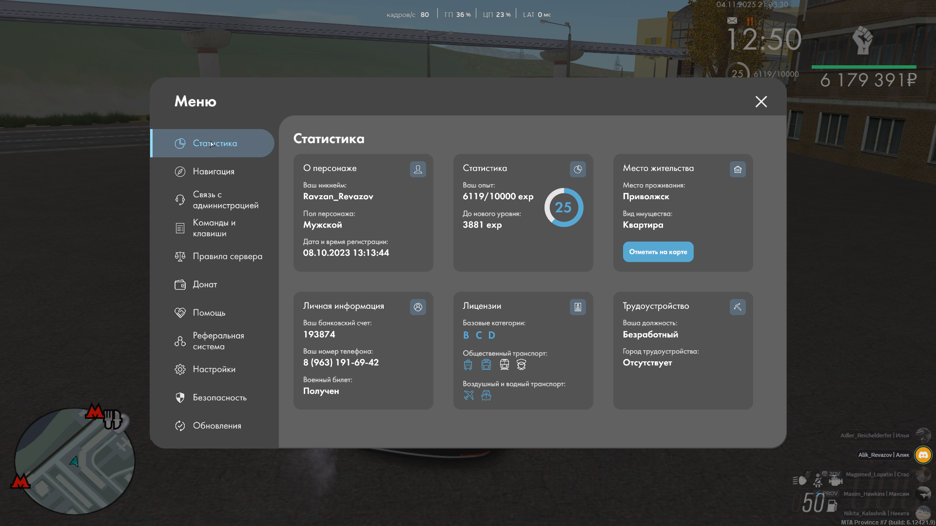Image resolution: width=936 pixels, height=526 pixels.
Task: Go to Настройки in the sidebar
Action: [214, 369]
